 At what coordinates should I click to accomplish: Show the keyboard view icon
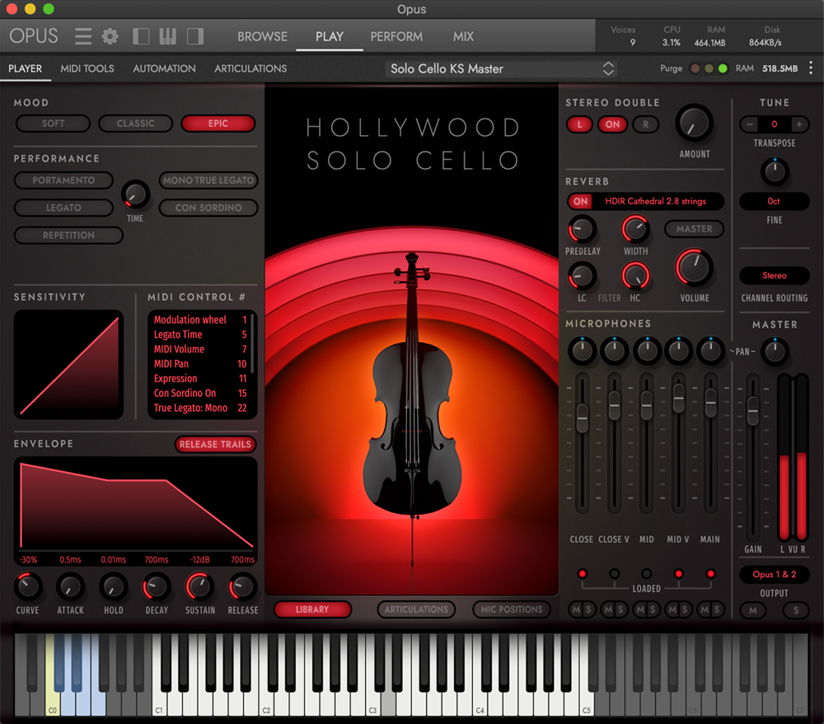168,36
